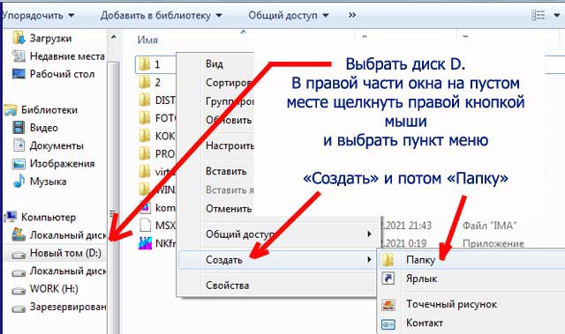The height and width of the screenshot is (334, 565).
Task: Click the Рабочий стол icon
Action: 19,74
